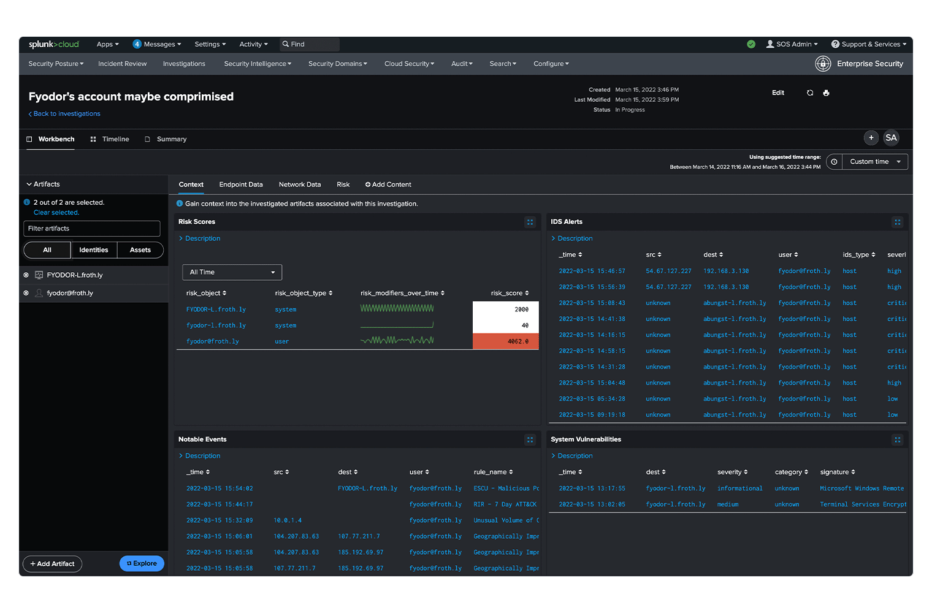Screen dimensions: 932x613
Task: Click the Back to investigations link
Action: pyautogui.click(x=64, y=113)
